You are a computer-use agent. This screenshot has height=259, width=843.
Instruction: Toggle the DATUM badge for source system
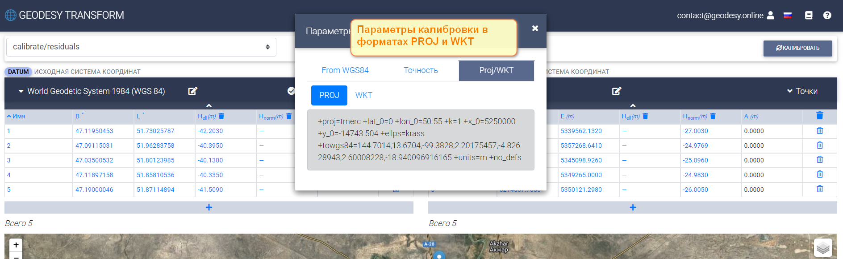[x=18, y=72]
